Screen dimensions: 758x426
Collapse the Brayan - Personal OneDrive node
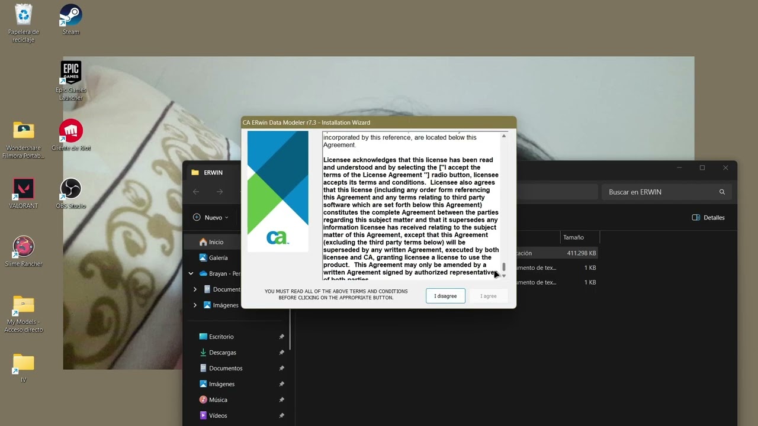click(191, 273)
